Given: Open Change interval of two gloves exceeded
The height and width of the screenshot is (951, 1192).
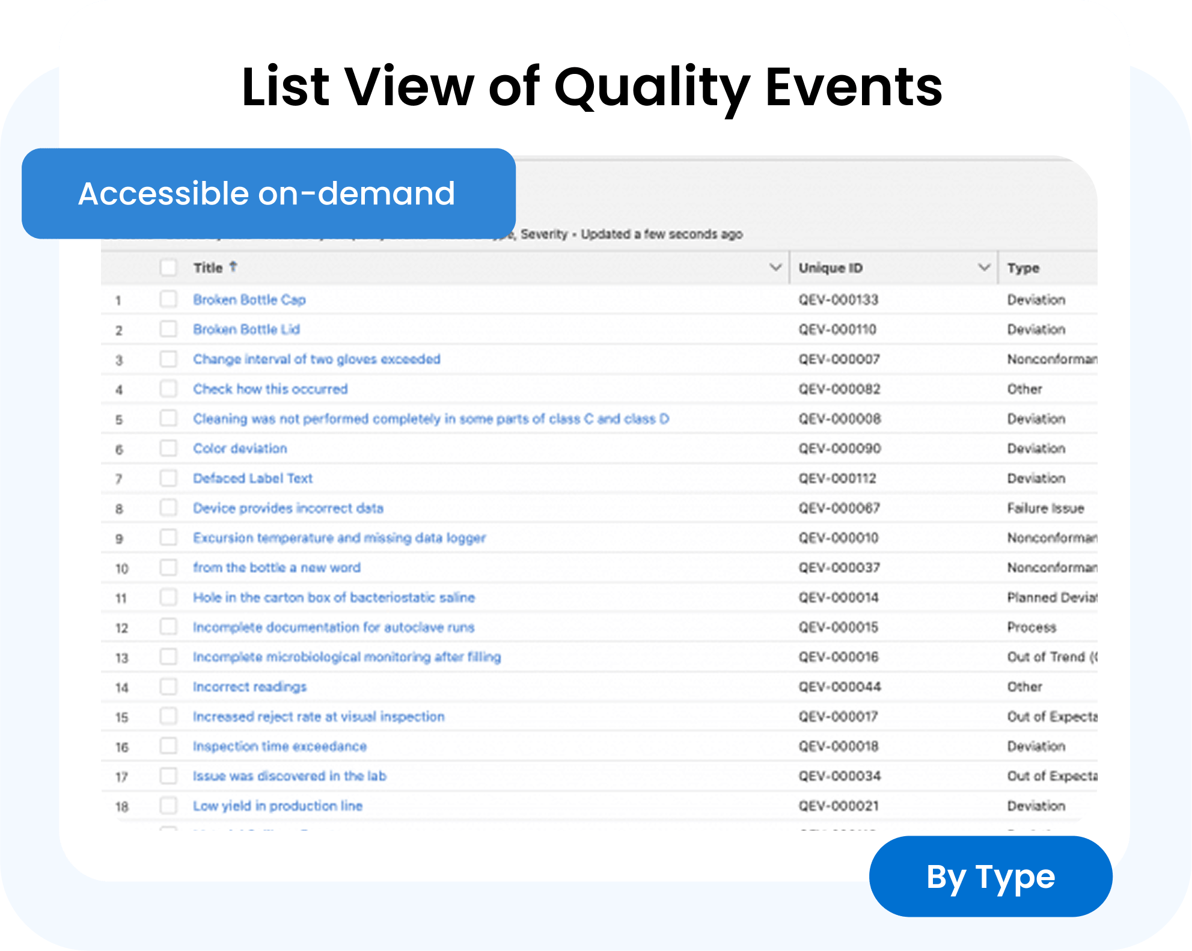Looking at the screenshot, I should point(316,359).
